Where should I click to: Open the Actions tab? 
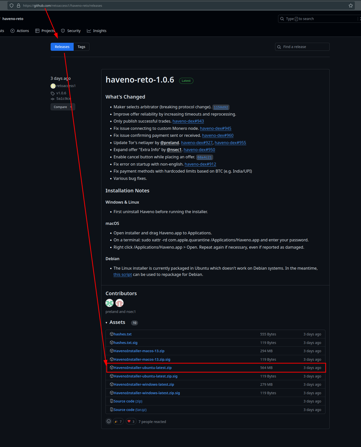point(20,31)
